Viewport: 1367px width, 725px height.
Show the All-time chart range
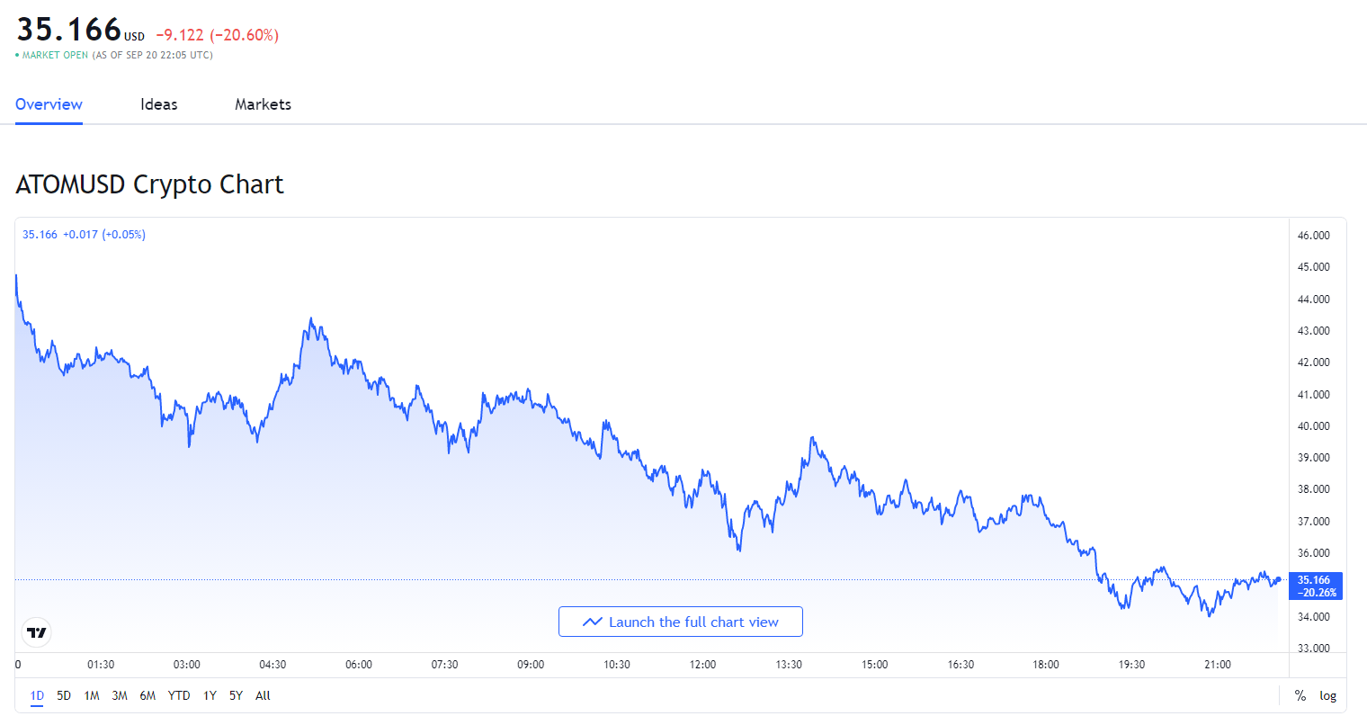click(262, 695)
